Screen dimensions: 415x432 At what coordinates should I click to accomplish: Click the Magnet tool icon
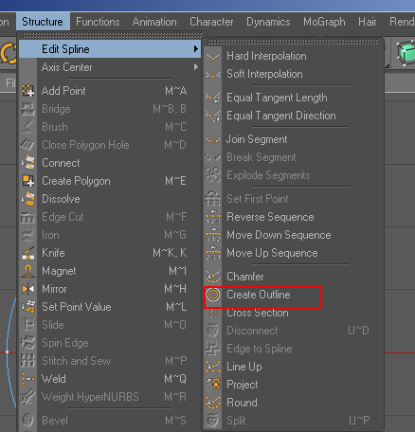pyautogui.click(x=28, y=271)
